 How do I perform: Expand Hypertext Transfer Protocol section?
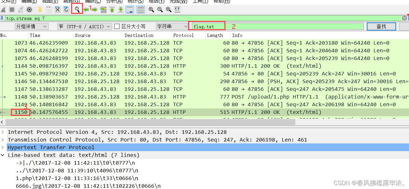[3, 147]
